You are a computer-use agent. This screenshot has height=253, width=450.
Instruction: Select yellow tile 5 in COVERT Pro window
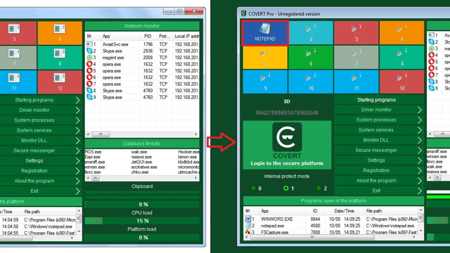[x=265, y=58]
